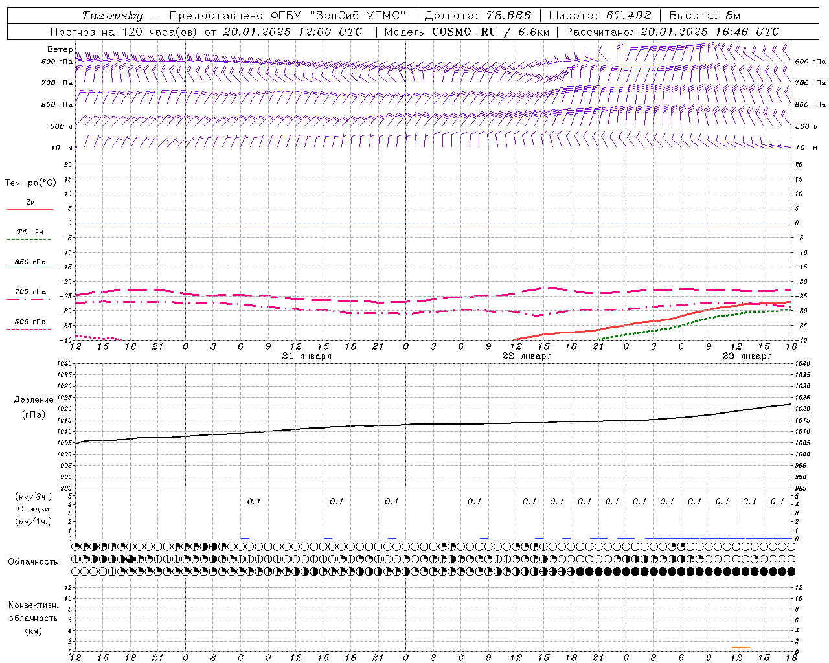
Task: Click the left-side 500 м wind level label
Action: (62, 126)
